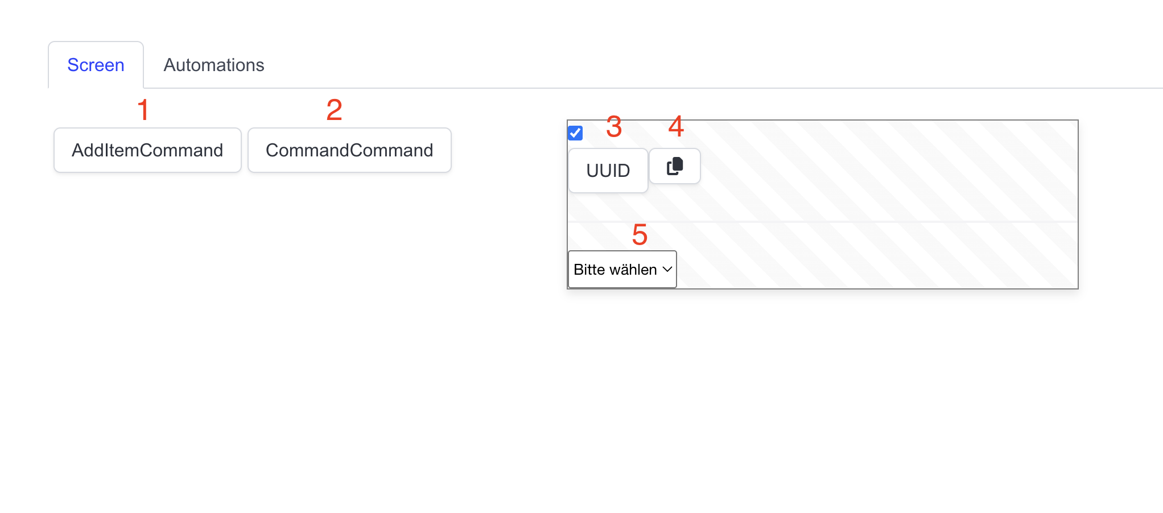Select the Screen tab
This screenshot has height=513, width=1163.
click(x=96, y=65)
